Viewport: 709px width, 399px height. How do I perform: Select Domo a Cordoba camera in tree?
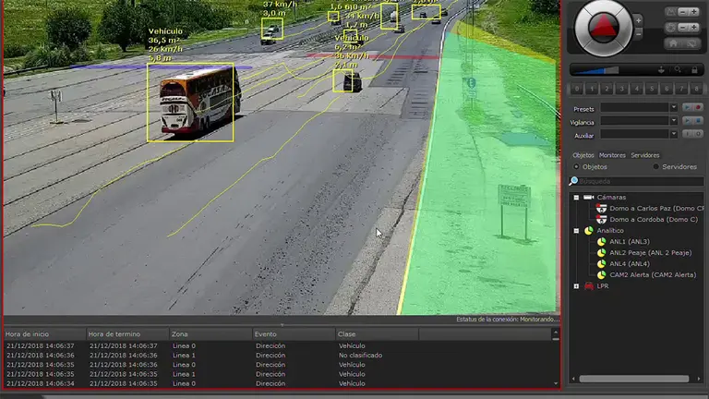pyautogui.click(x=653, y=220)
